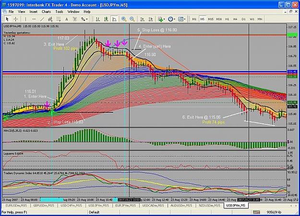The width and height of the screenshot is (300, 216).
Task: Click the 9356/9 kb traffic readout
Action: tap(274, 212)
